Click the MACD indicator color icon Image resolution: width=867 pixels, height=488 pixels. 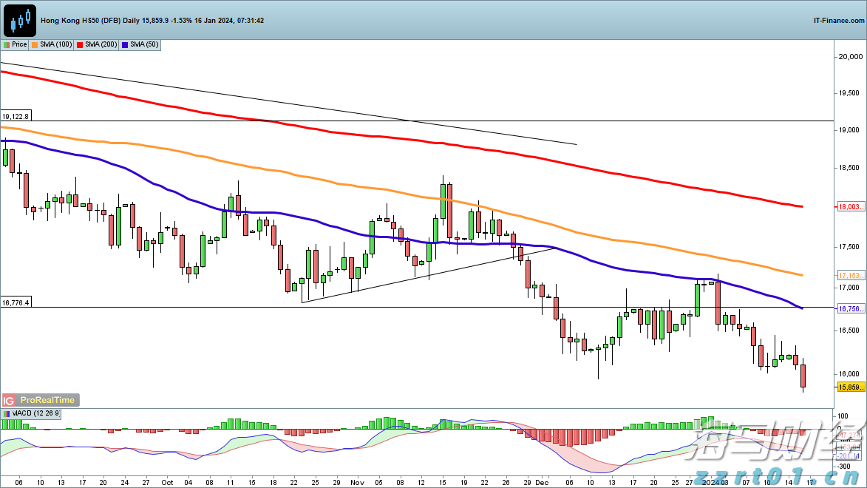pos(6,413)
